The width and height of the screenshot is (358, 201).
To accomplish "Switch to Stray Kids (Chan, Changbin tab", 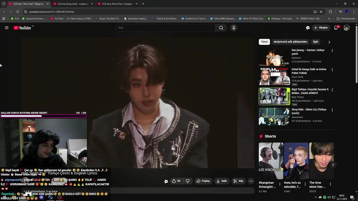I will pyautogui.click(x=117, y=4).
